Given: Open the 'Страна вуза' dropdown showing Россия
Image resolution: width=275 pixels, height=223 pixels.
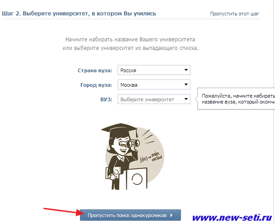Looking at the screenshot, I should click(154, 70).
